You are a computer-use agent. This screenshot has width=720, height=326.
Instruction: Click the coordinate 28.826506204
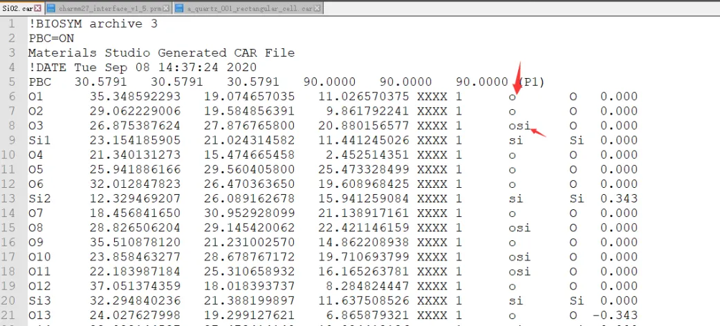135,229
